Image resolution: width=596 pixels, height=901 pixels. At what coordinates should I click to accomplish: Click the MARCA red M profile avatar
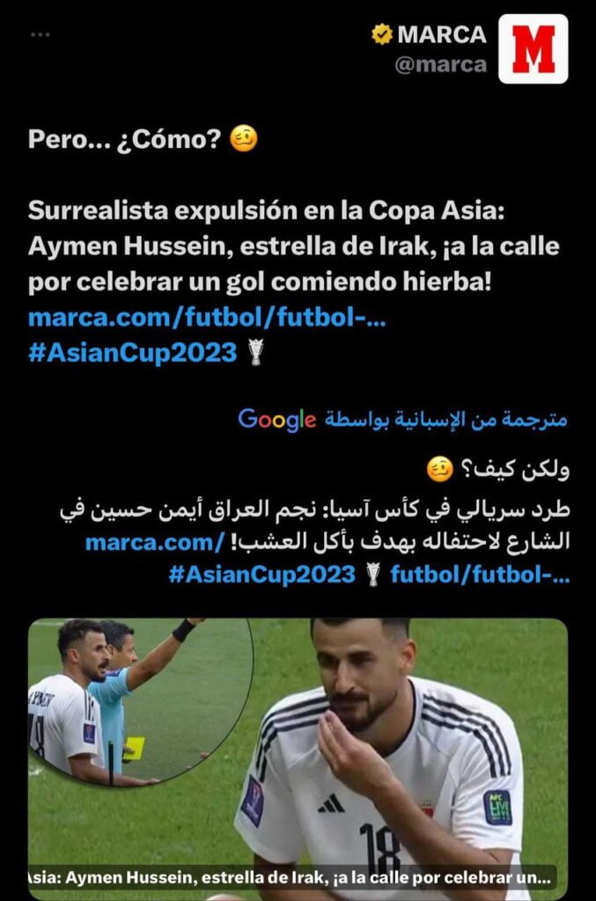point(533,49)
